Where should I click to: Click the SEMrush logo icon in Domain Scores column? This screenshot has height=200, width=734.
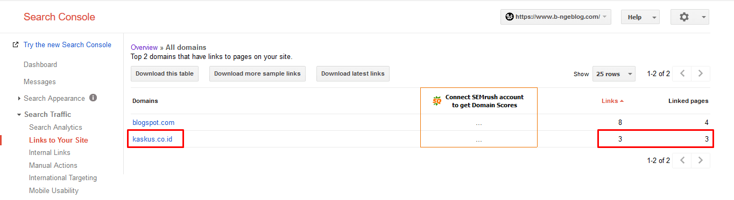(437, 101)
